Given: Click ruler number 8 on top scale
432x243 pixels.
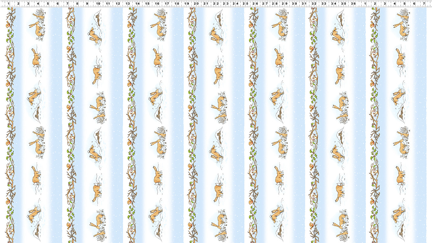Looking at the screenshot, I should tap(77, 4).
